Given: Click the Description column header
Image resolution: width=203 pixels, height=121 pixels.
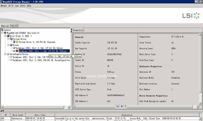Looking at the screenshot, I should click(127, 115).
